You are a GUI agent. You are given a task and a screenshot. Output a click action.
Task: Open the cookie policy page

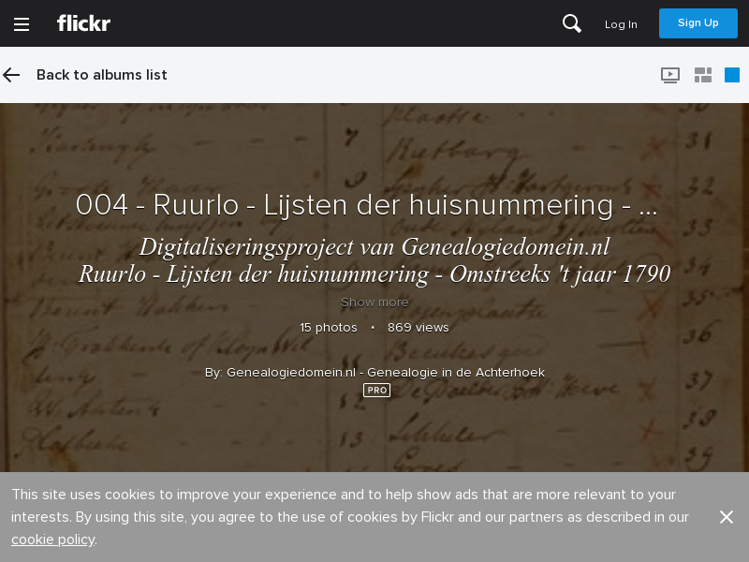tap(52, 540)
